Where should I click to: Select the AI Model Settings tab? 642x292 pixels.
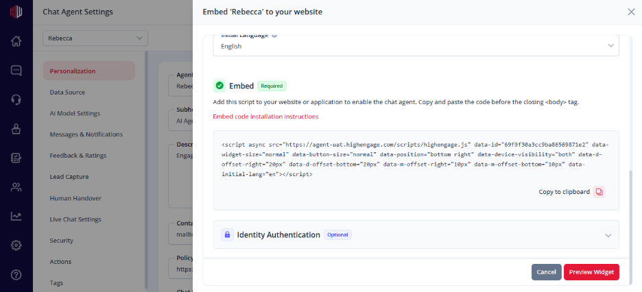tap(75, 113)
